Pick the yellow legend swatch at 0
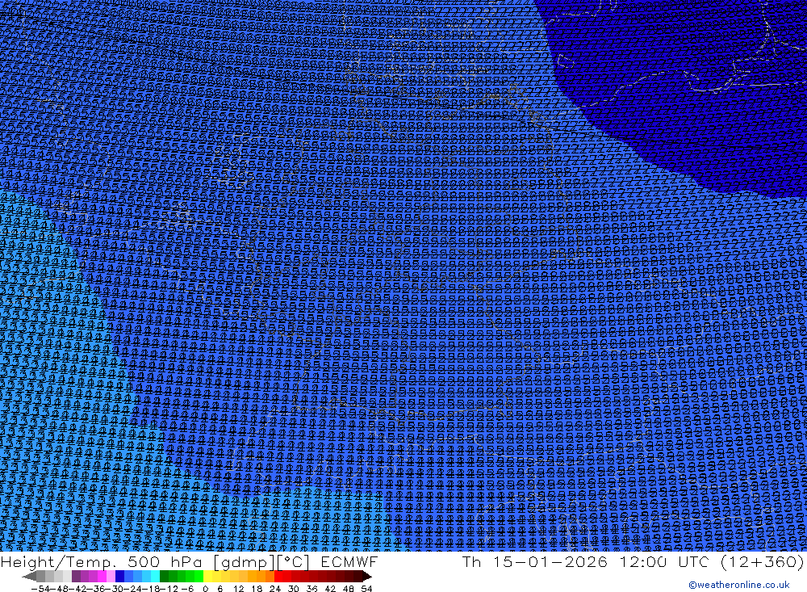 click(x=208, y=576)
